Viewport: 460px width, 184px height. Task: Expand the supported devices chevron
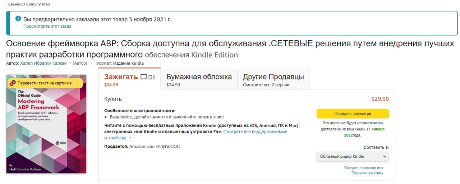pos(130,138)
